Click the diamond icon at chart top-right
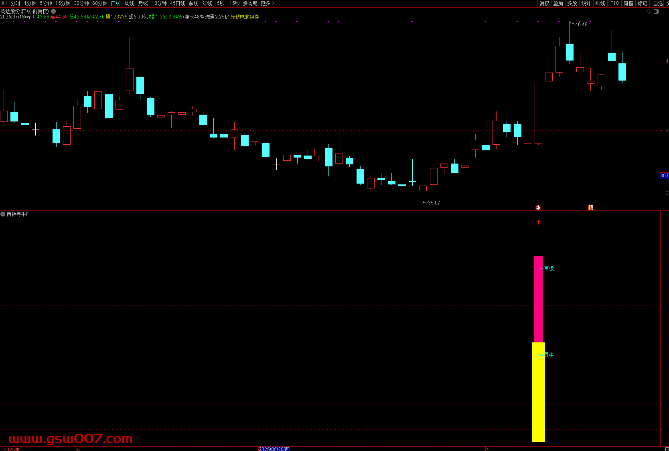 pyautogui.click(x=649, y=11)
